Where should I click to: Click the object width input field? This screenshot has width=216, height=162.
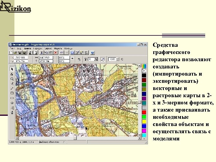tap(46, 58)
